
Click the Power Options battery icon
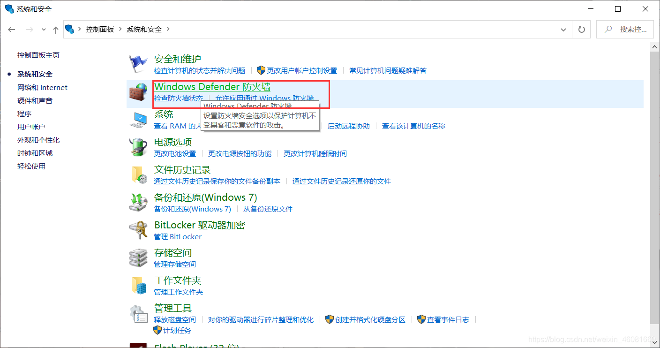coord(138,147)
